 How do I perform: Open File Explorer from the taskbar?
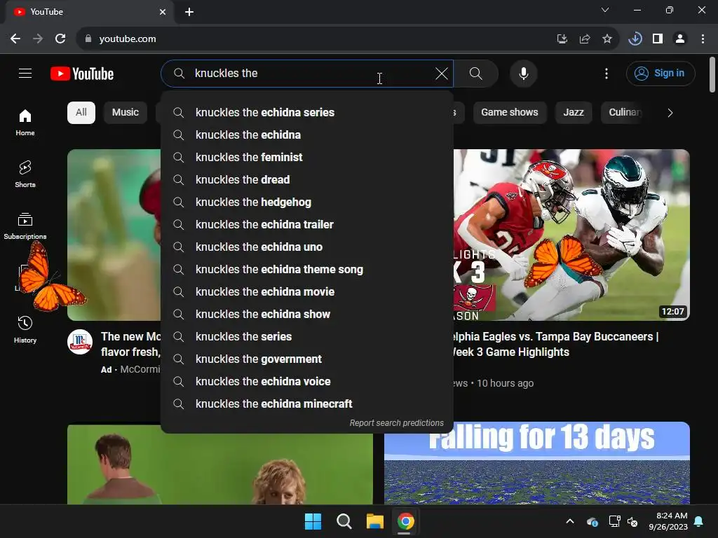(x=374, y=521)
